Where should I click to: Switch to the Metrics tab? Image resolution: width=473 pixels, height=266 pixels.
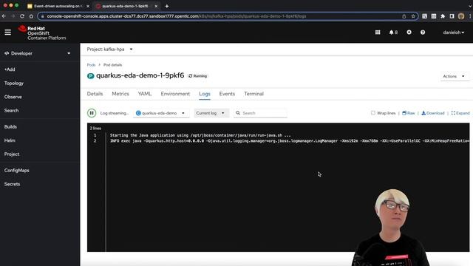120,94
